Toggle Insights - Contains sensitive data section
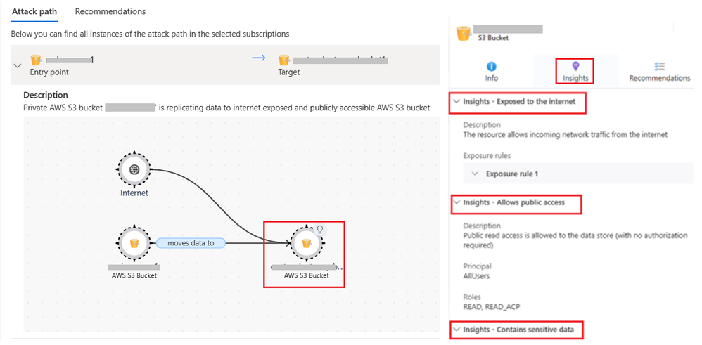The image size is (702, 345). [517, 330]
